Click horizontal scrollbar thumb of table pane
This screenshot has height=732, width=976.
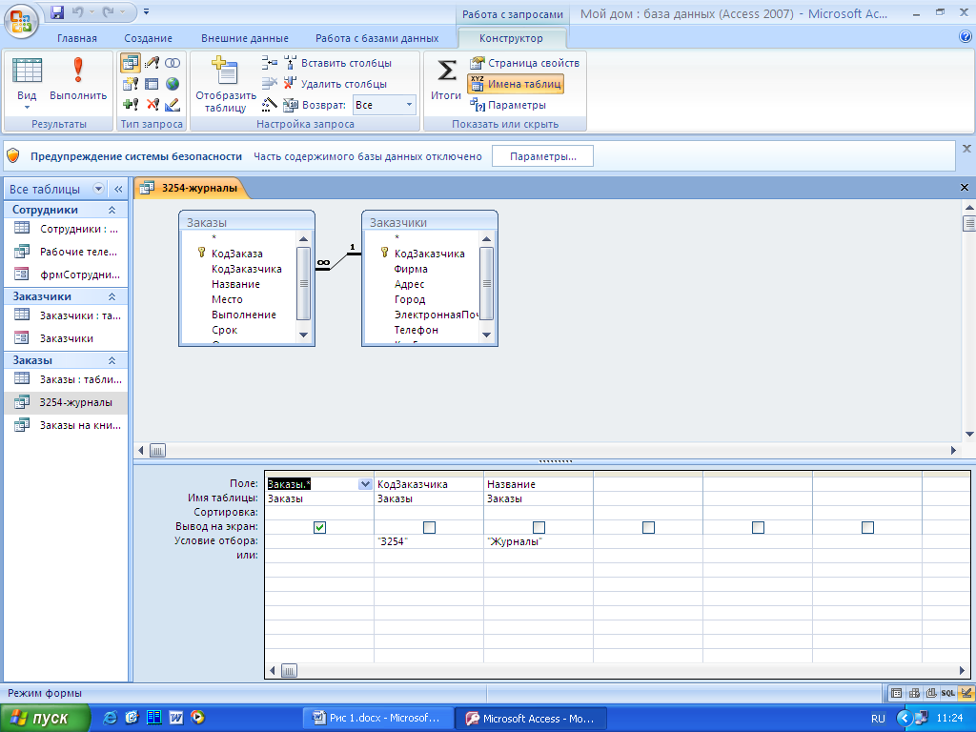pyautogui.click(x=157, y=450)
